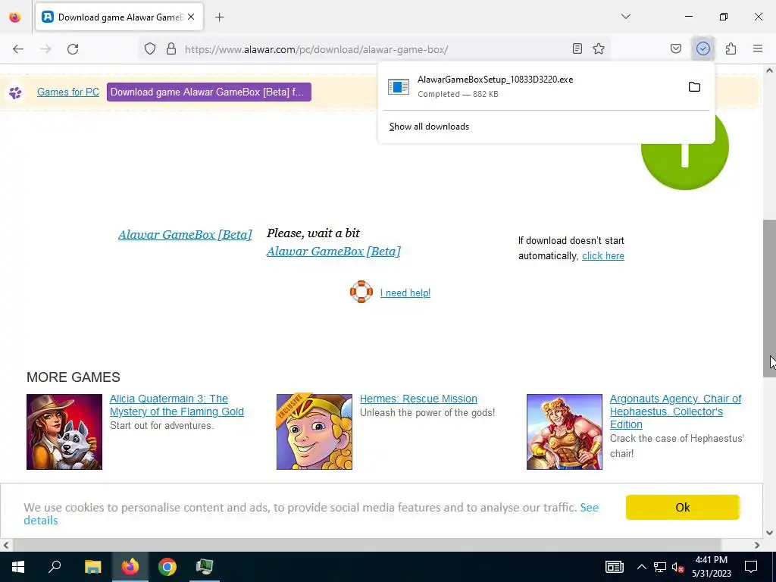The height and width of the screenshot is (582, 776).
Task: Open the left Alawar GameBox [Beta] link
Action: 185,235
